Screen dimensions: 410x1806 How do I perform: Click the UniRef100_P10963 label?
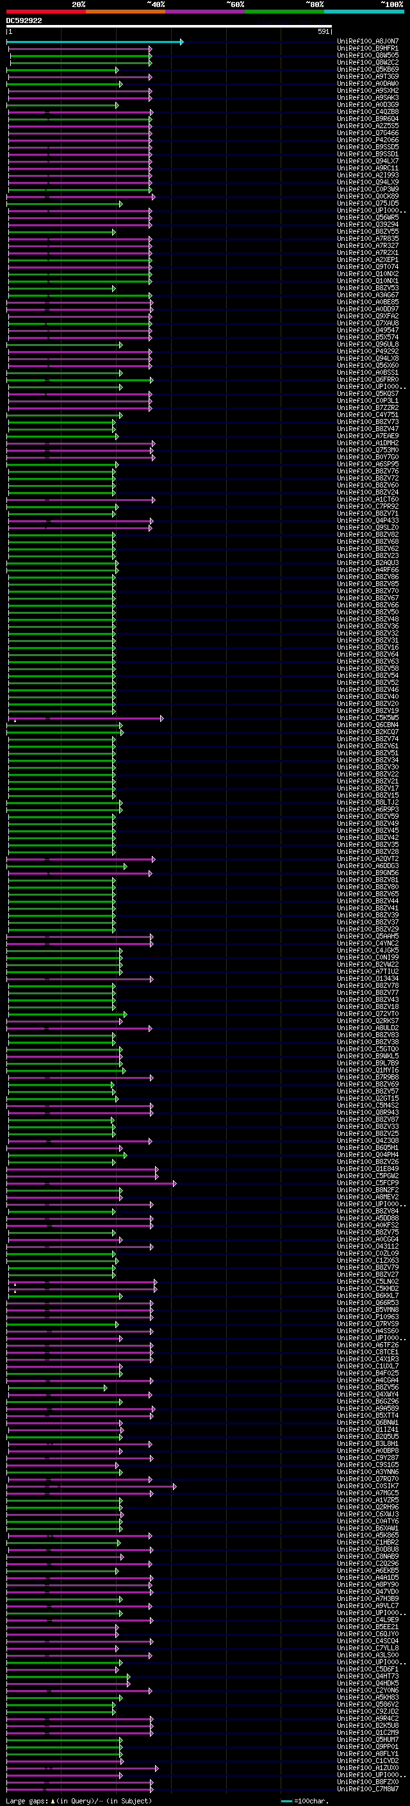click(368, 1316)
